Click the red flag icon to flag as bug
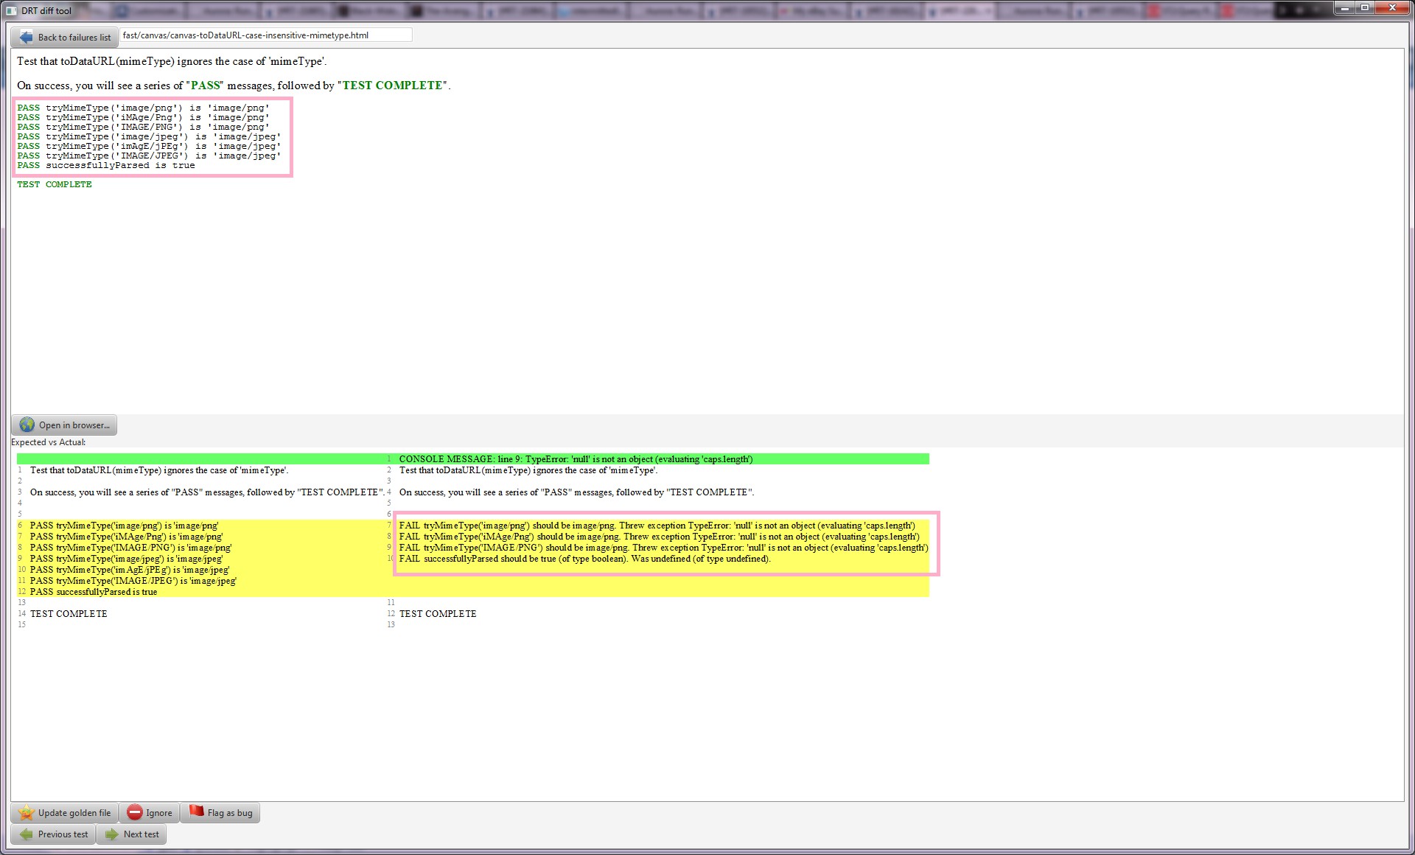Screen dimensions: 1415x855 [x=196, y=812]
